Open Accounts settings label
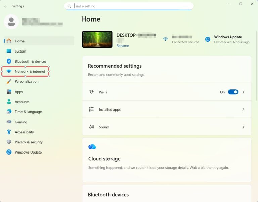The image size is (258, 202). click(22, 102)
